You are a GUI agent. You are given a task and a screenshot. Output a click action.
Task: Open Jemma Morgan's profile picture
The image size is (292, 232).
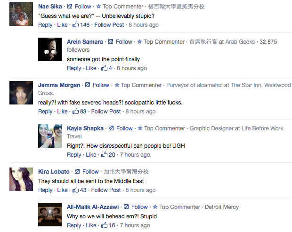(x=21, y=93)
